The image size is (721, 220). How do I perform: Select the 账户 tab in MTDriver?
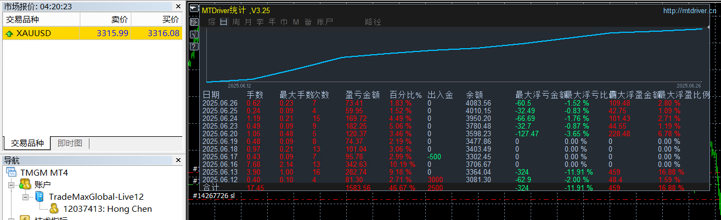(325, 22)
